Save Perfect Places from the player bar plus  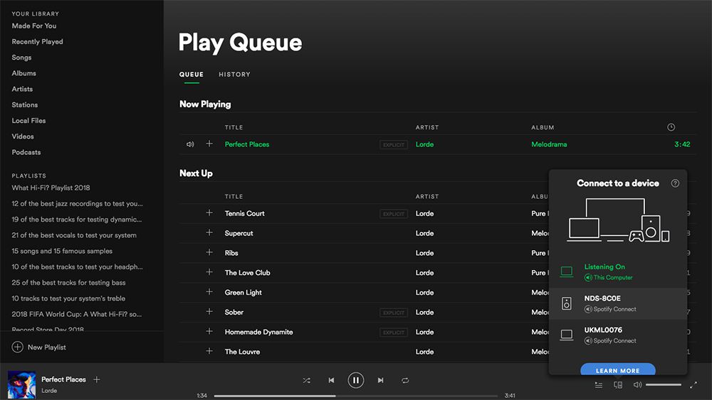point(97,379)
